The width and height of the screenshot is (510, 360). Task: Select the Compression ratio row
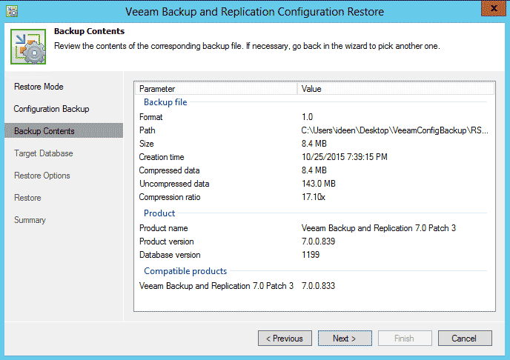(314, 197)
